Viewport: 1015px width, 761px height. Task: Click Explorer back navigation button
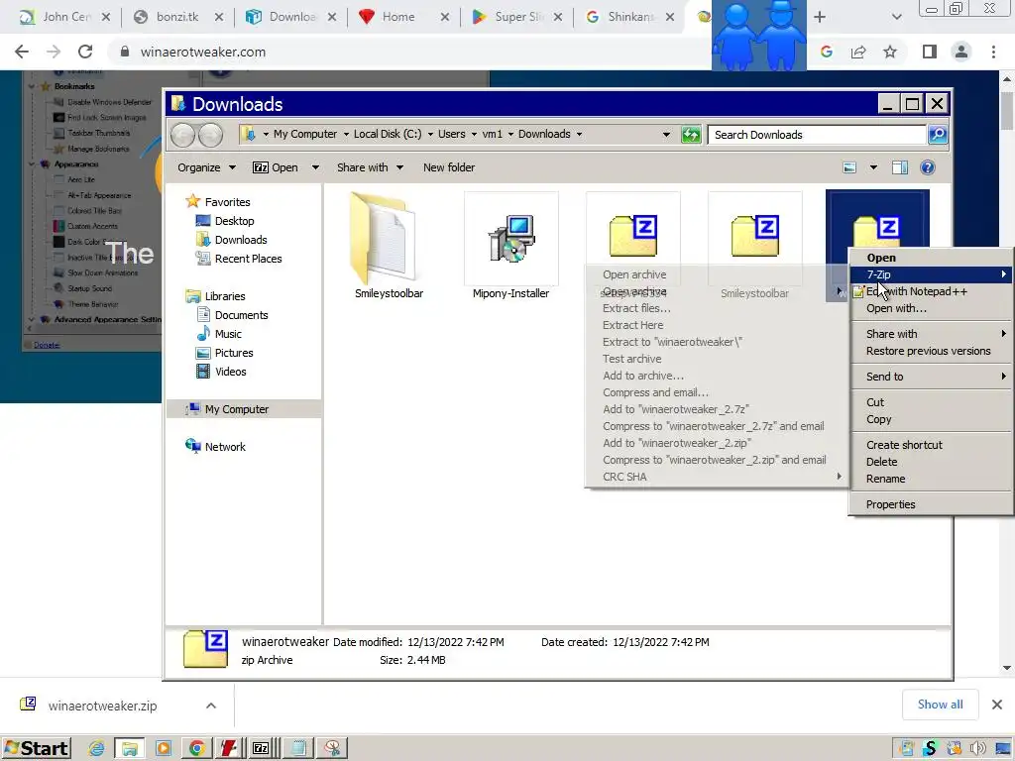[x=182, y=135]
